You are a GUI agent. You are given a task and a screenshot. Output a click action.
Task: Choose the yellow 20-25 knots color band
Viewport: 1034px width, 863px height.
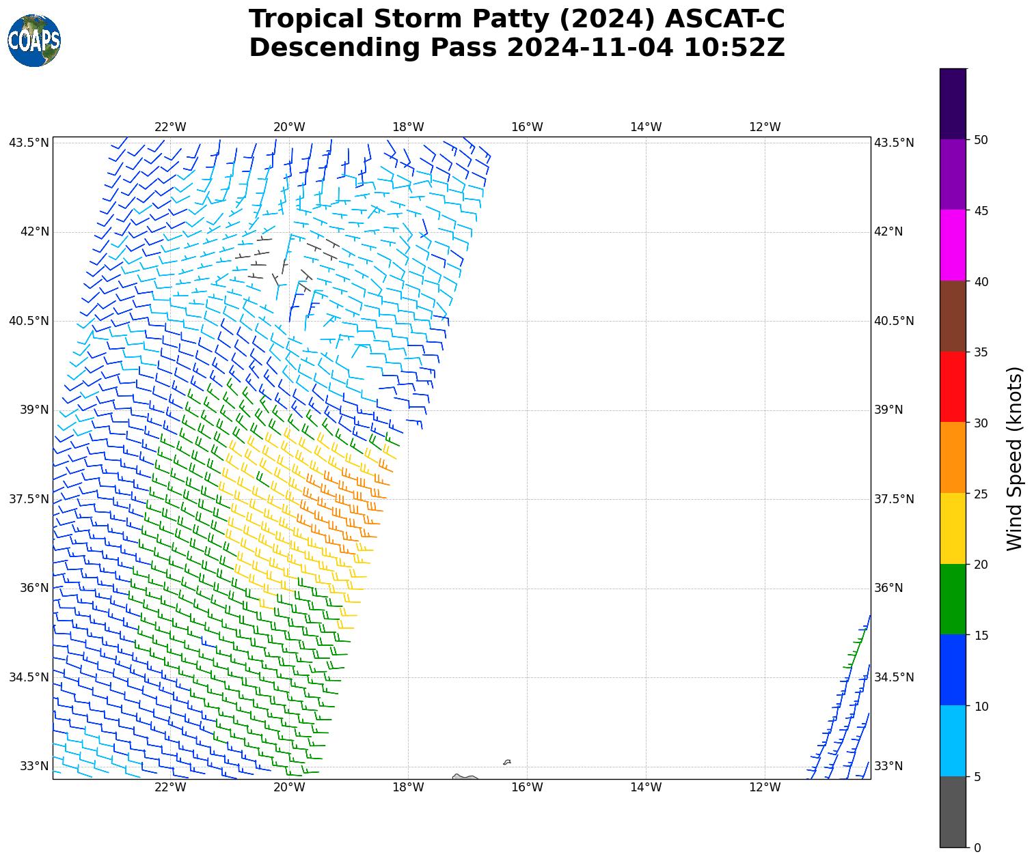[x=953, y=528]
